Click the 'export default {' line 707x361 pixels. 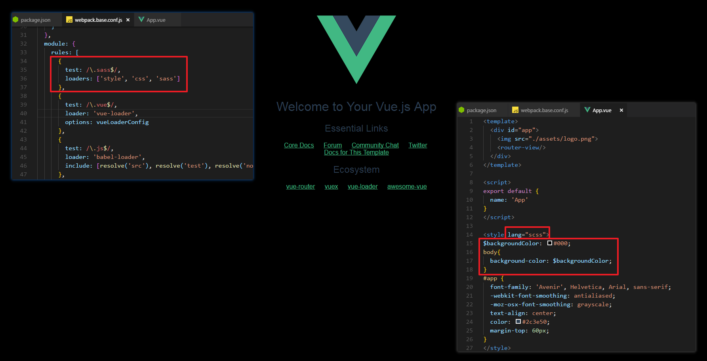coord(511,191)
